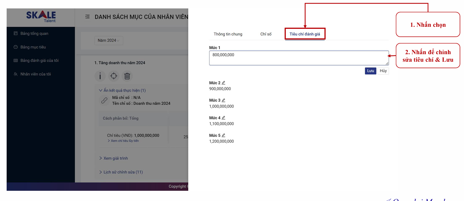Expand Lịch sử chỉnh sửa (11) history

(x=121, y=172)
